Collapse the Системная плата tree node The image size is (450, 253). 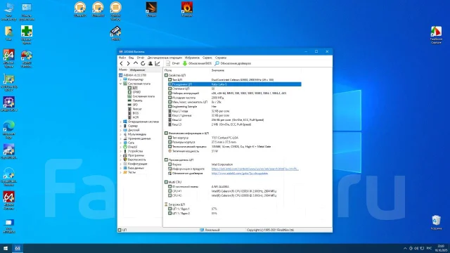[120, 84]
